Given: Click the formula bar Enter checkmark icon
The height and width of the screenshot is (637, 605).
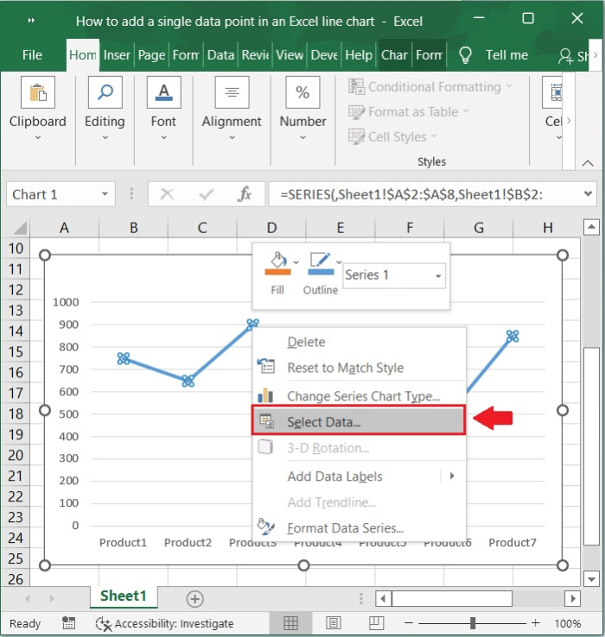Looking at the screenshot, I should 207,194.
